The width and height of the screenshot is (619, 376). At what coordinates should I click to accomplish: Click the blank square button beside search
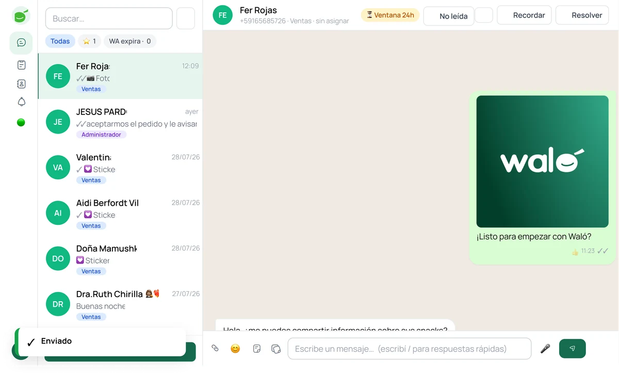coord(186,19)
